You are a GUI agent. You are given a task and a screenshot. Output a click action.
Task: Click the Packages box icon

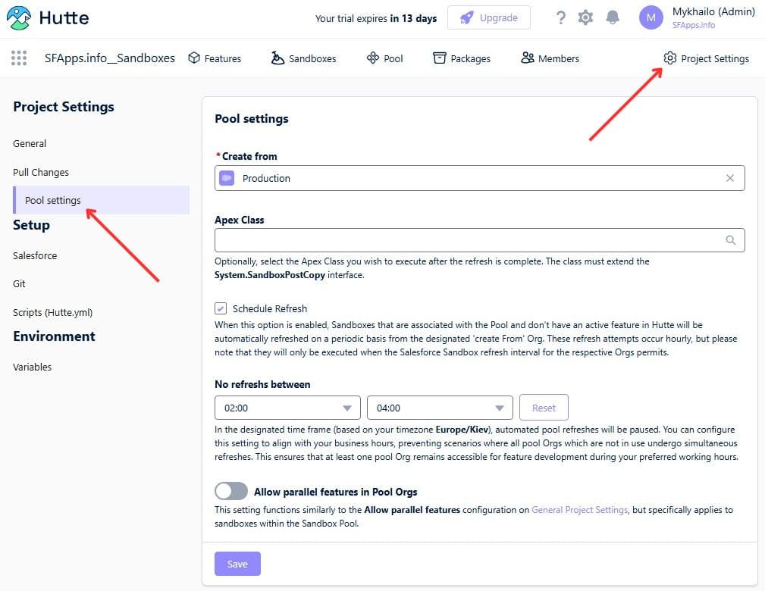440,58
